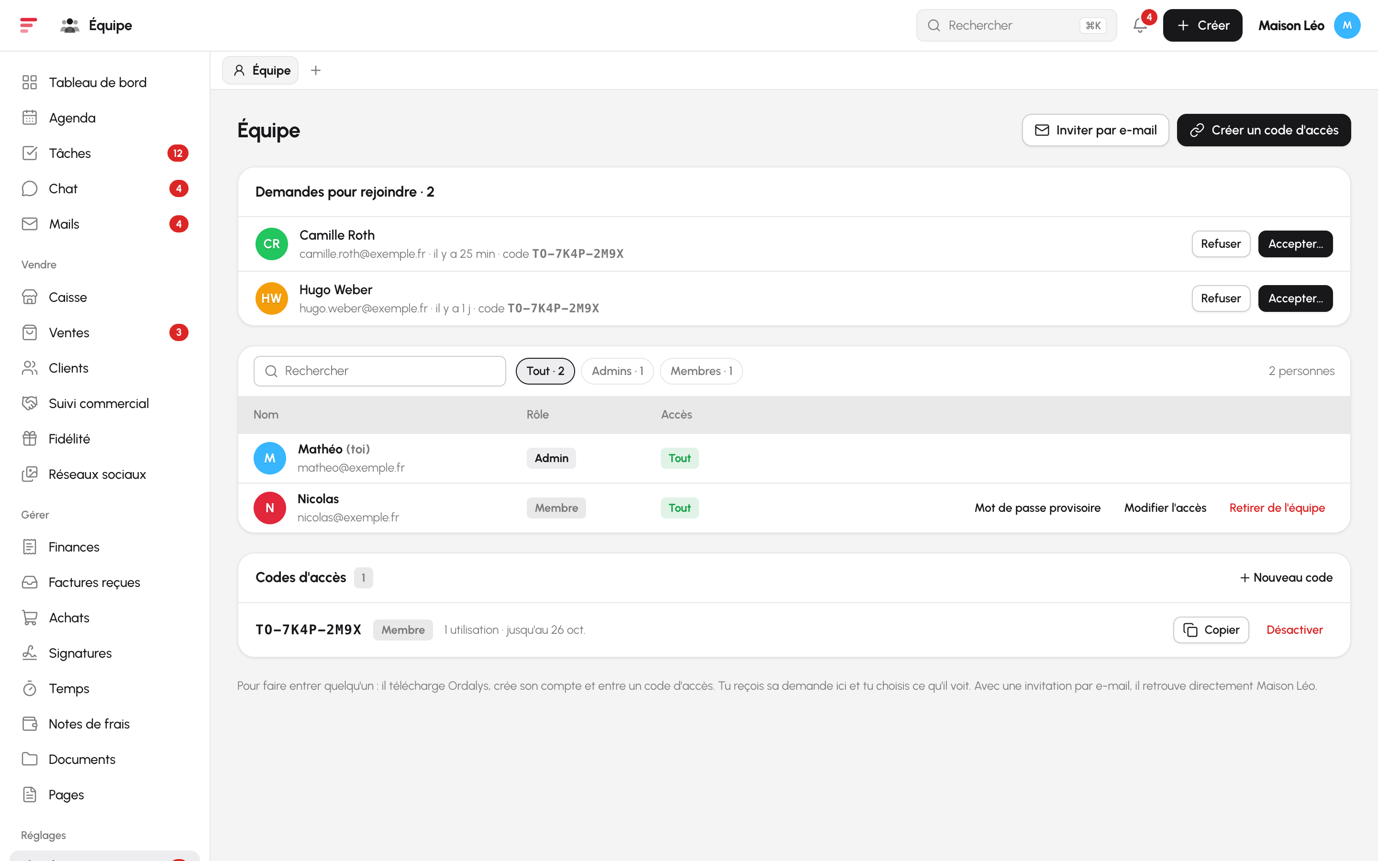Add a new tab with the plus icon
This screenshot has width=1378, height=861.
coord(315,70)
